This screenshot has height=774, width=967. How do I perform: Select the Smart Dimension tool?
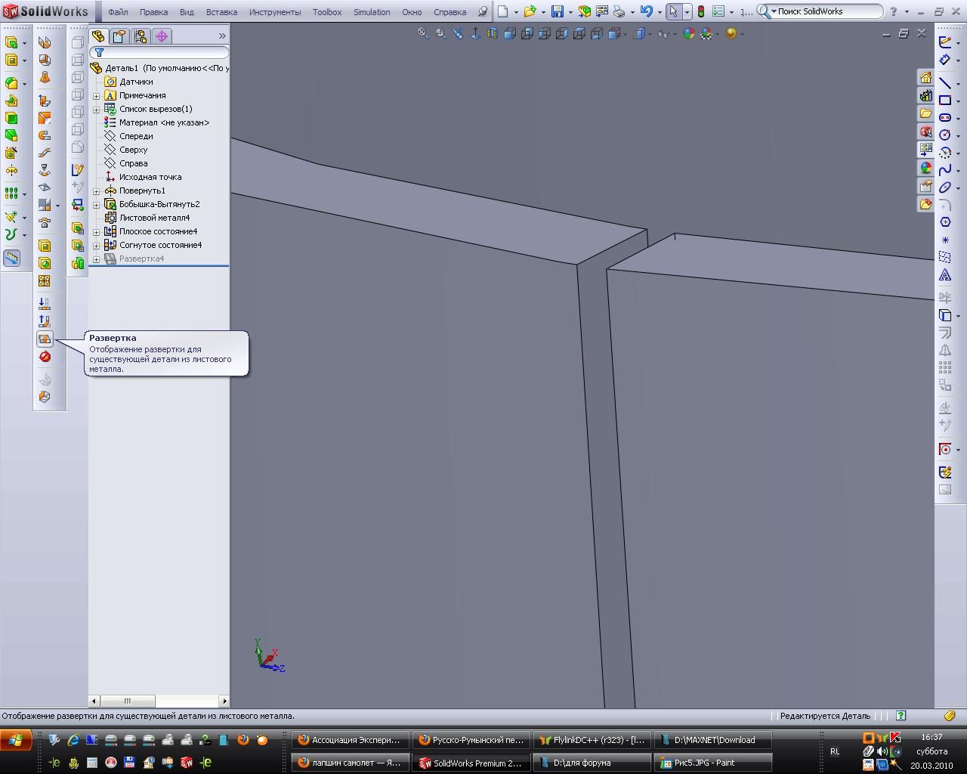[x=945, y=60]
